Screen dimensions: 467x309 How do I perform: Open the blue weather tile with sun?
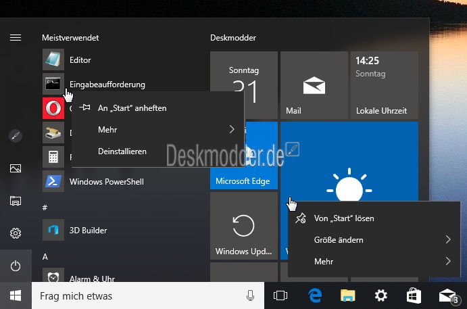pyautogui.click(x=349, y=162)
